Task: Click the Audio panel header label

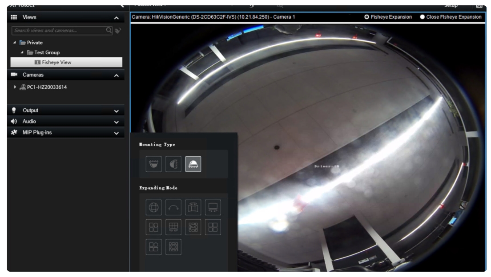Action: coord(29,121)
